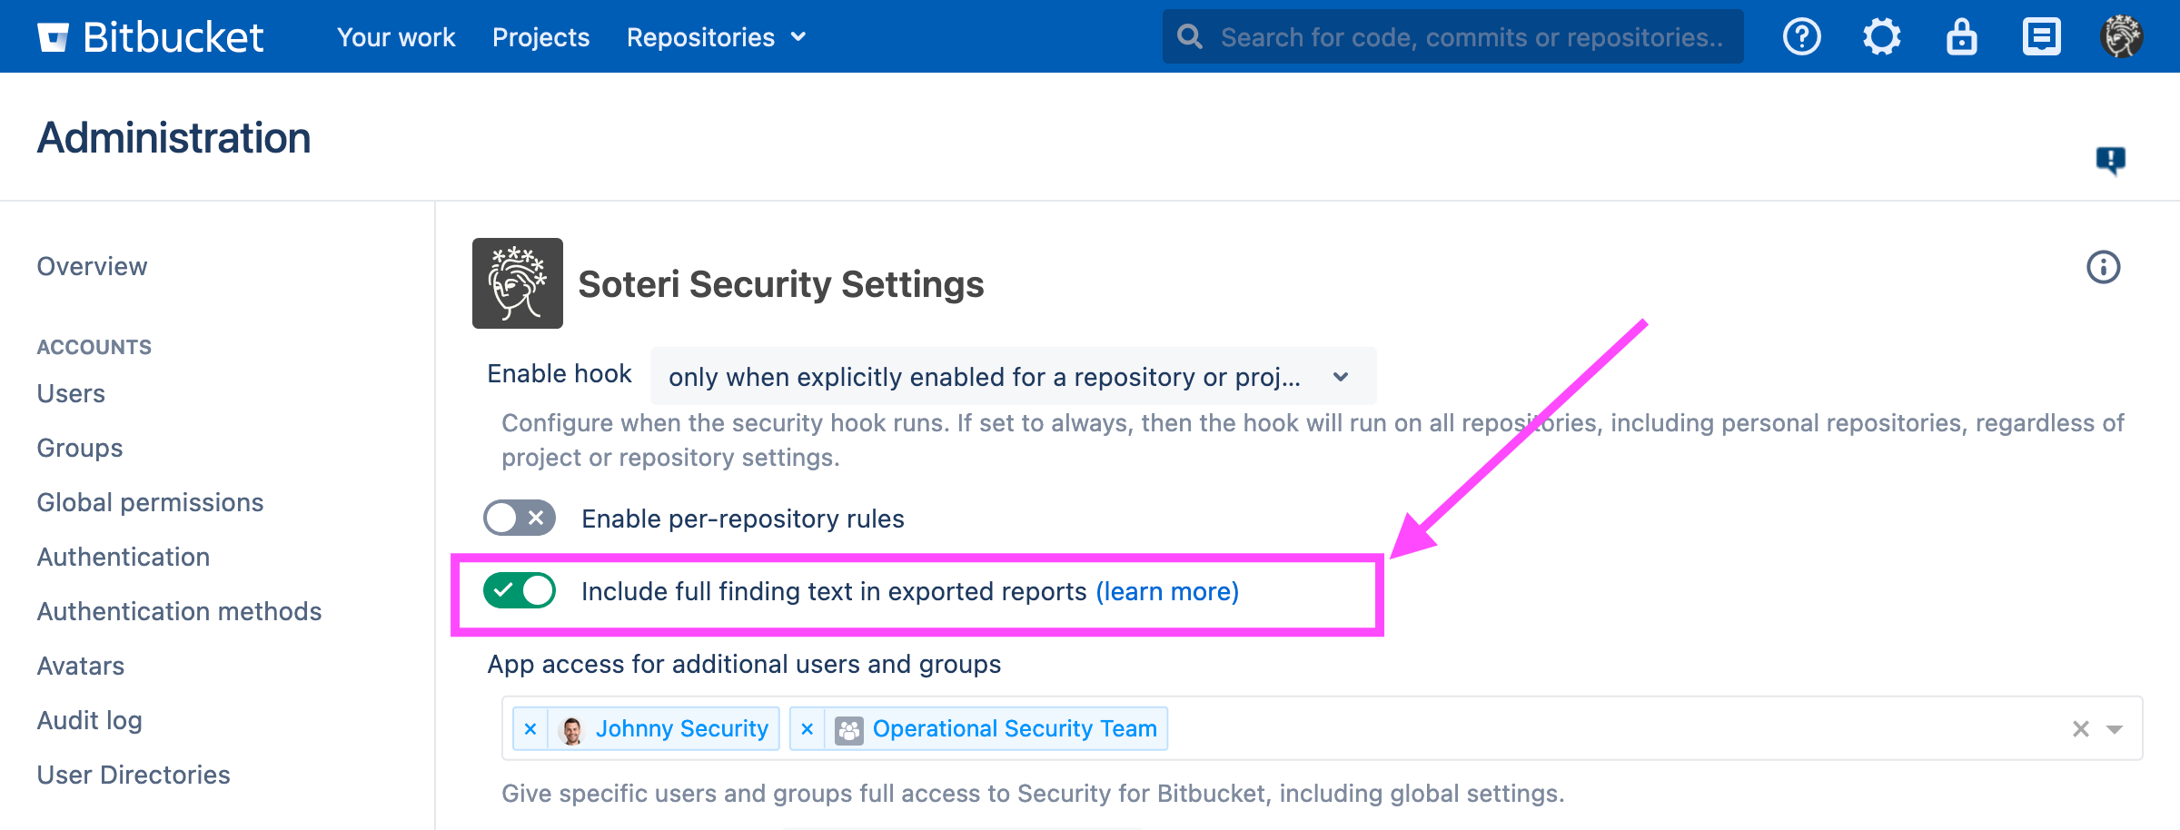Viewport: 2180px width, 830px height.
Task: Enable the per-repository rules toggle
Action: [520, 518]
